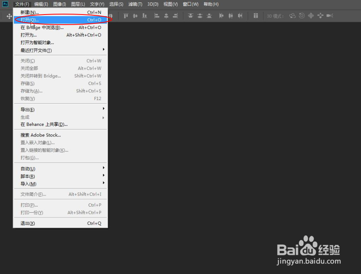This screenshot has height=274, width=361.
Task: Click the 恢复(V) menu entry
Action: pos(60,98)
